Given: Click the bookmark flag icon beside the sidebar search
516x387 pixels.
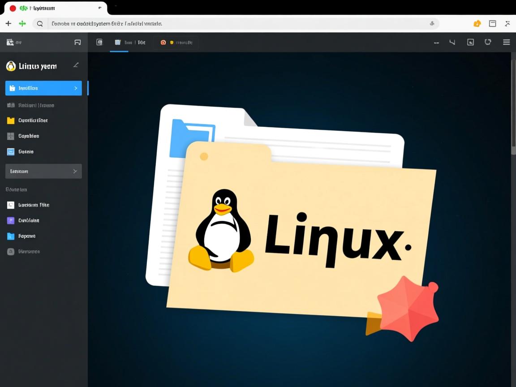Looking at the screenshot, I should tap(77, 42).
